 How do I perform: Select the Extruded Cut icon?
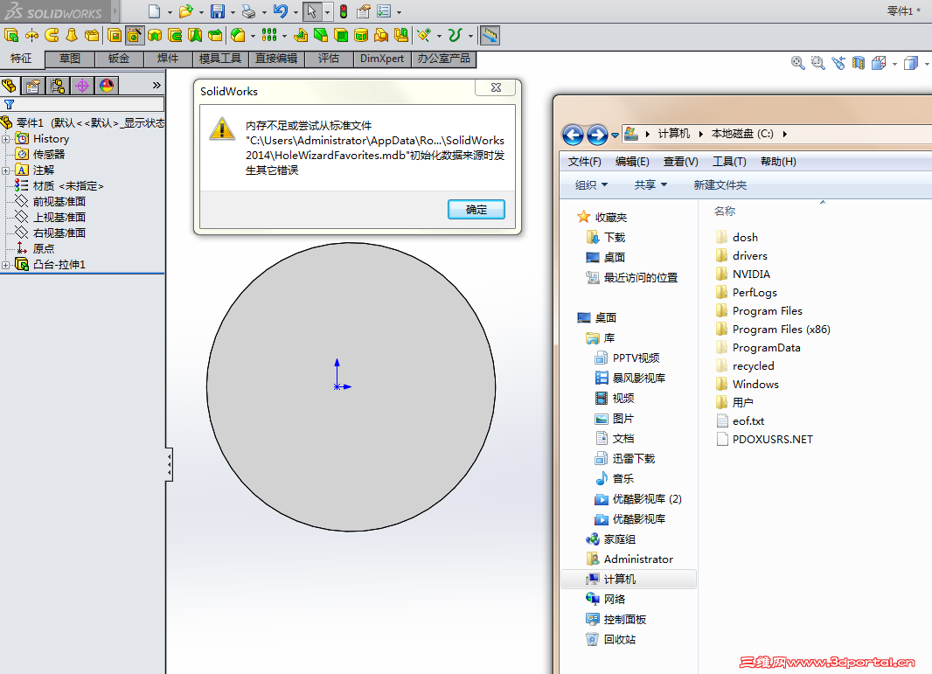[115, 36]
